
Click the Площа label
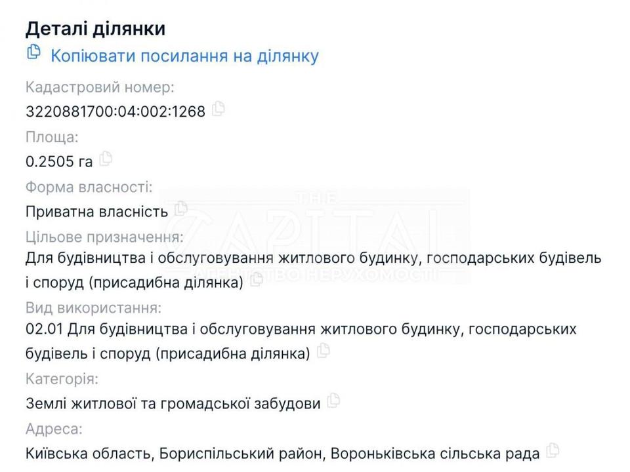coord(52,138)
